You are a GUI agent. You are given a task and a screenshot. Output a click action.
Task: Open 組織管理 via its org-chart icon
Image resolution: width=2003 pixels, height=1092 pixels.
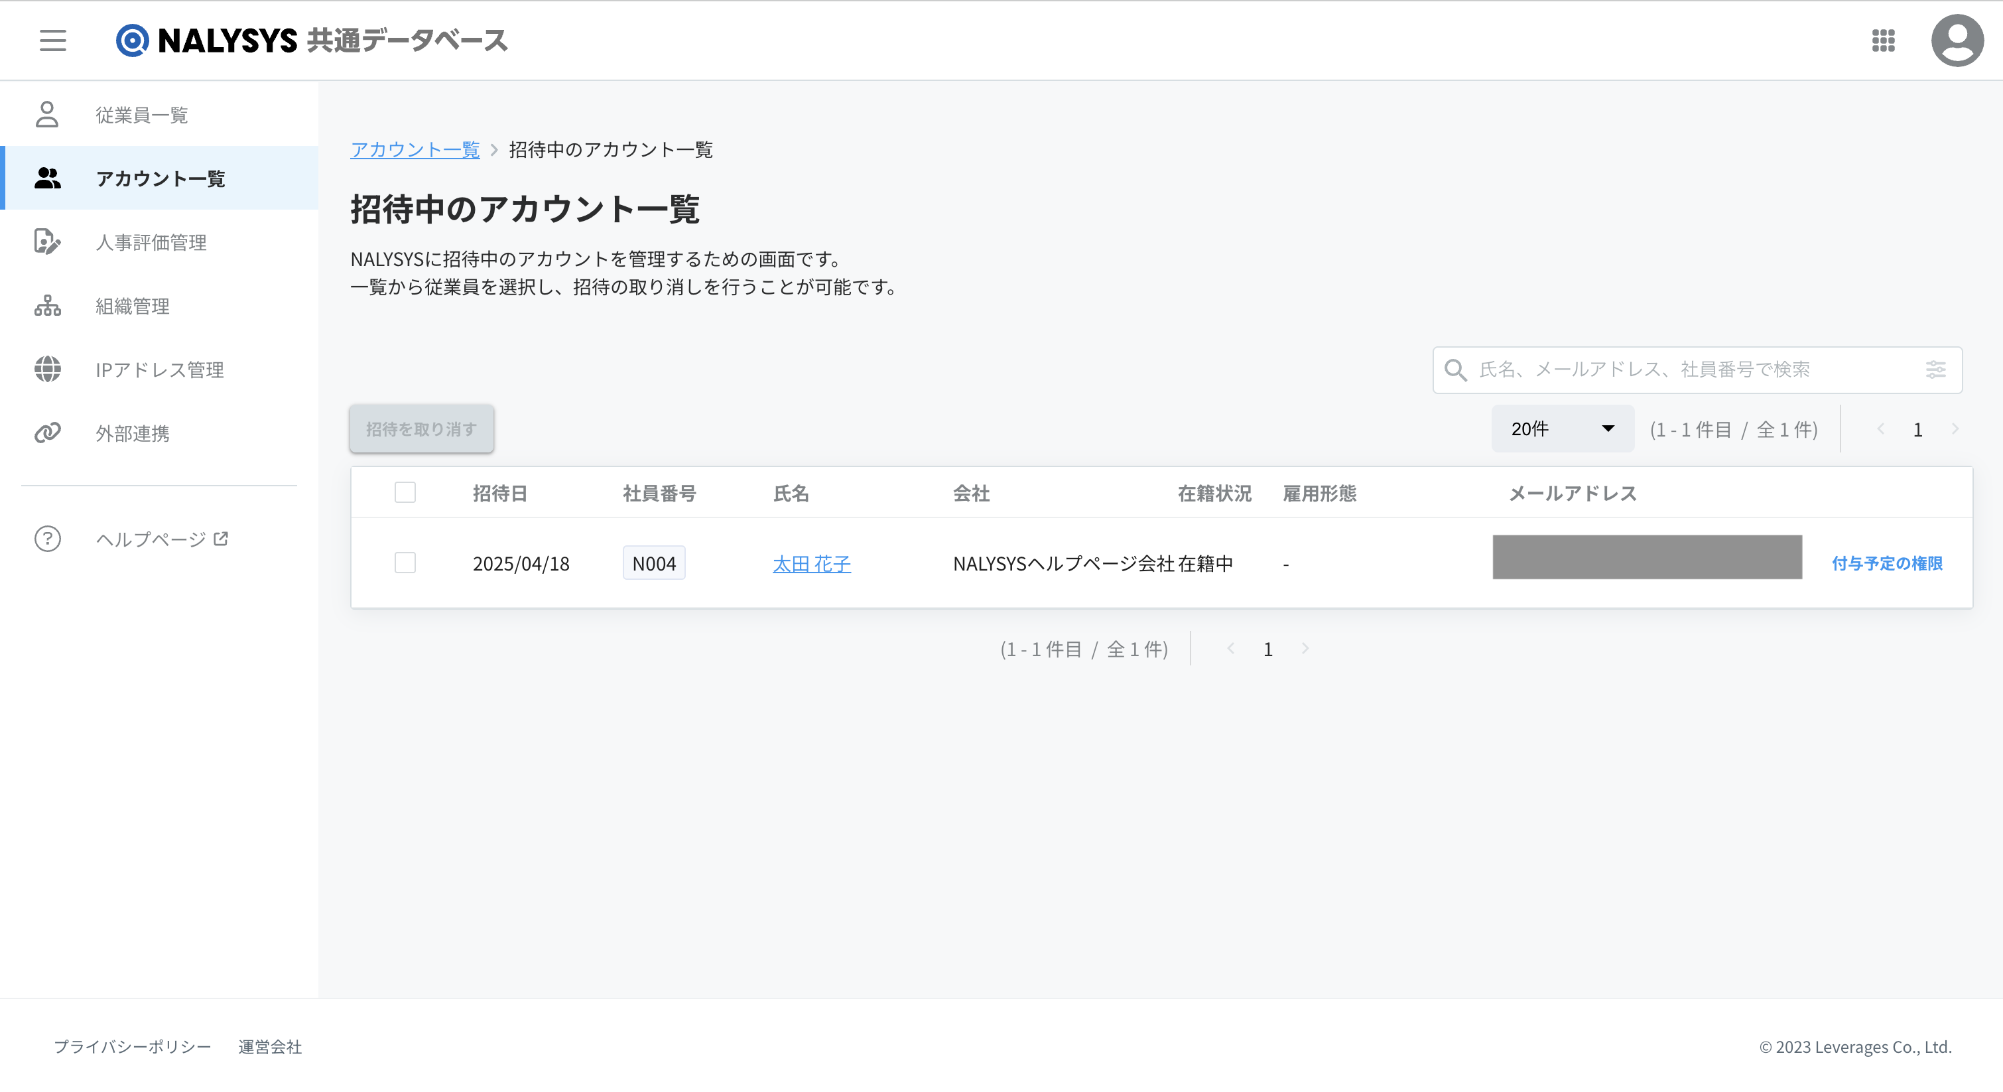[48, 306]
